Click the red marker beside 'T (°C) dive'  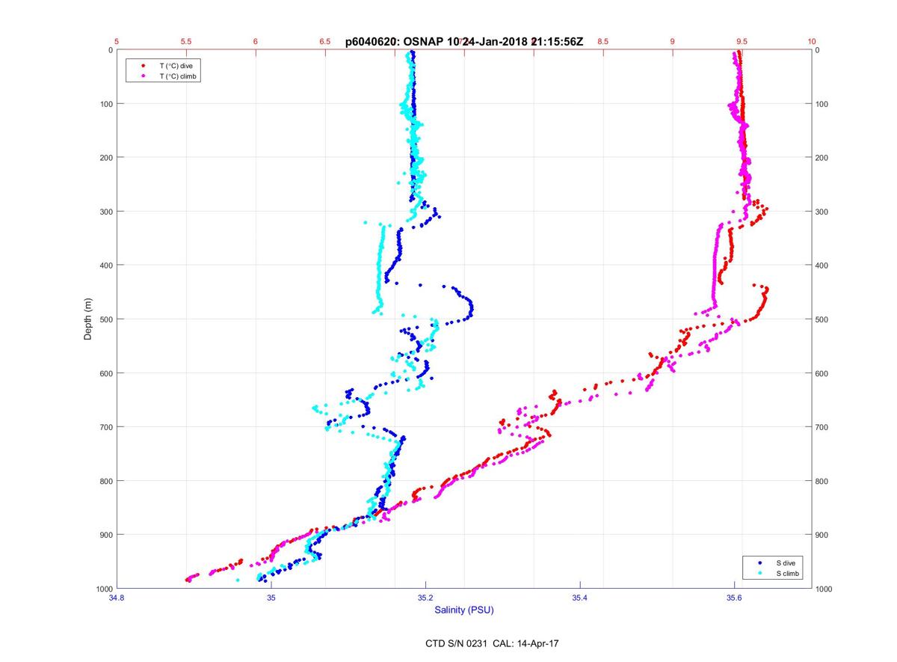pyautogui.click(x=142, y=66)
